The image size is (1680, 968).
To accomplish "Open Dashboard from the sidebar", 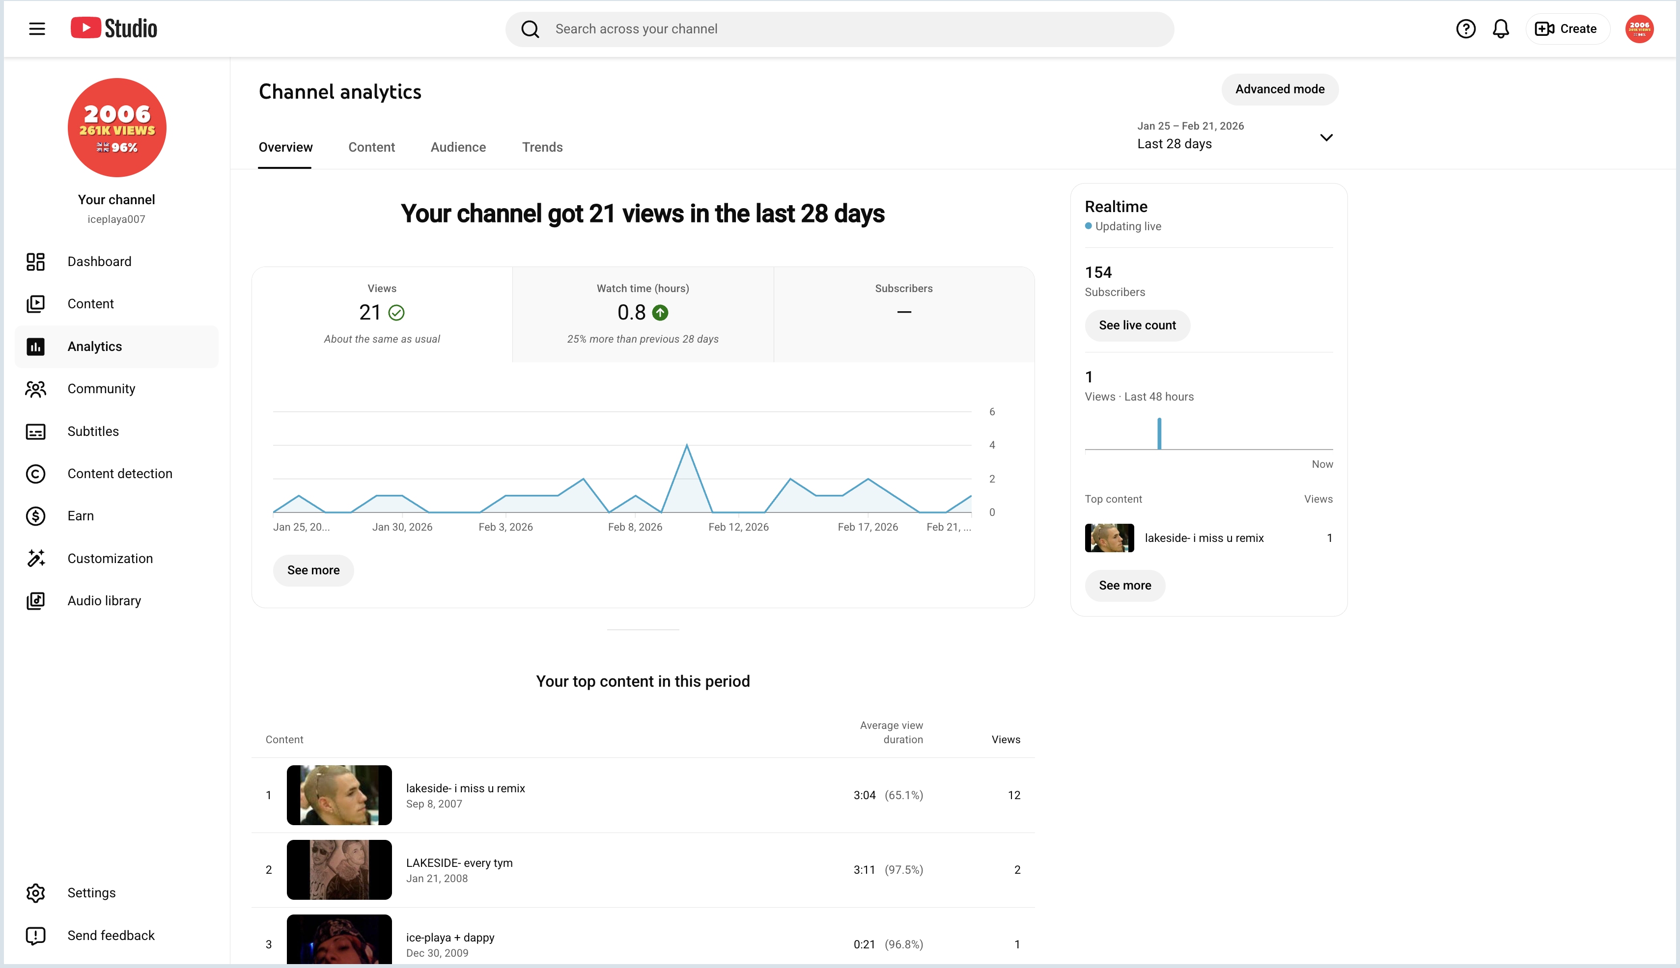I will click(x=117, y=262).
